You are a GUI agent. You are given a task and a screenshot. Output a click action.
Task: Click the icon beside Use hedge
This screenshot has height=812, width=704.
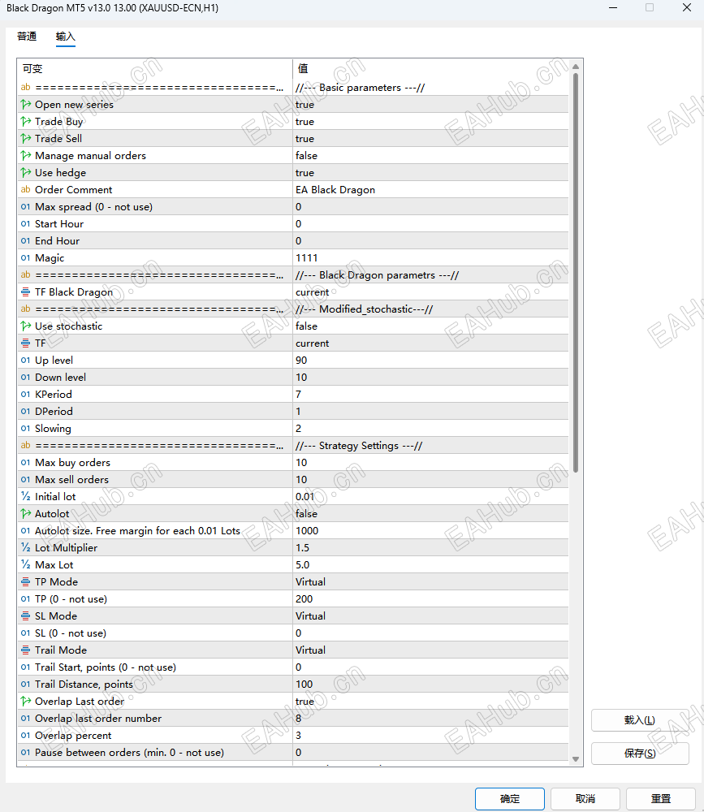click(x=26, y=173)
